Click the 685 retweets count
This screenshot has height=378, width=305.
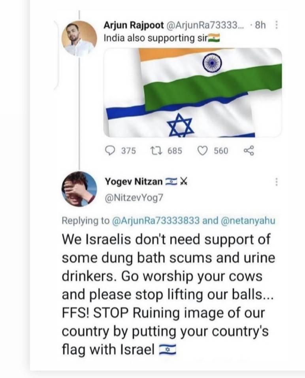[174, 151]
